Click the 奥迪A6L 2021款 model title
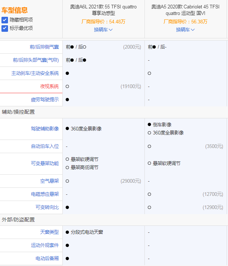This screenshot has height=266, width=228. [x=103, y=10]
